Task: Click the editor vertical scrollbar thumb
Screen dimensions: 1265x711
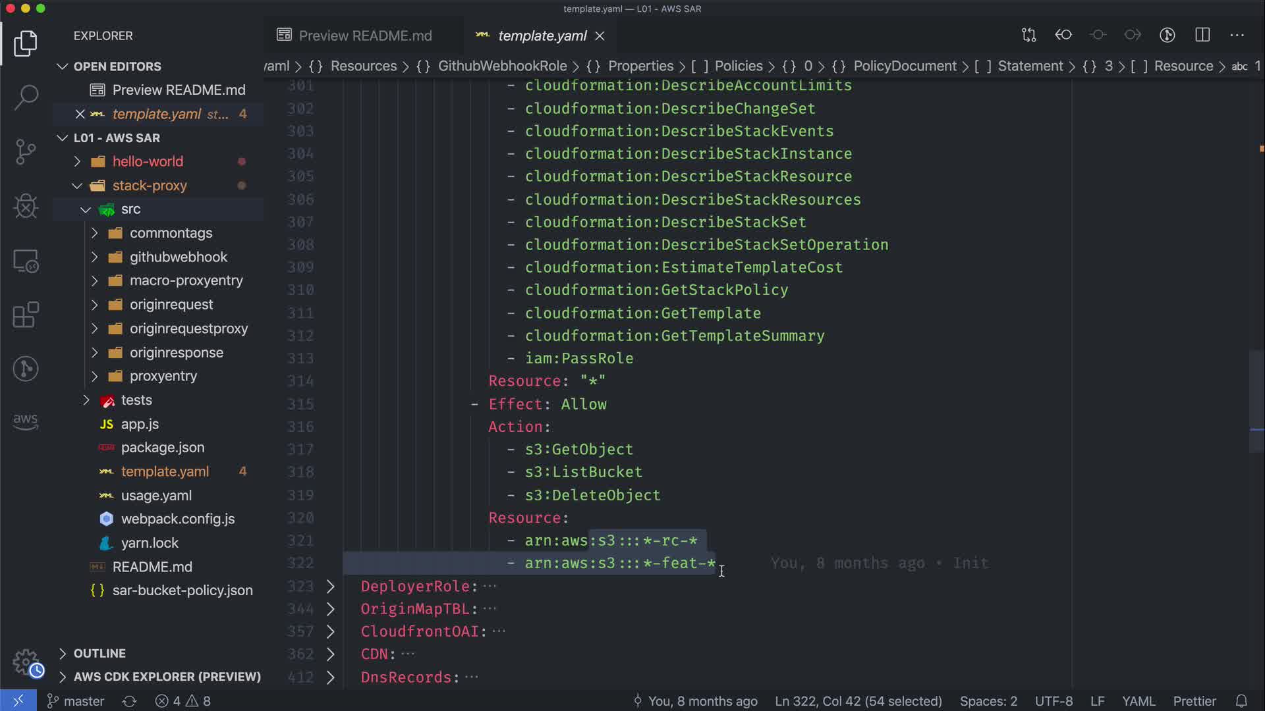Action: (1256, 402)
